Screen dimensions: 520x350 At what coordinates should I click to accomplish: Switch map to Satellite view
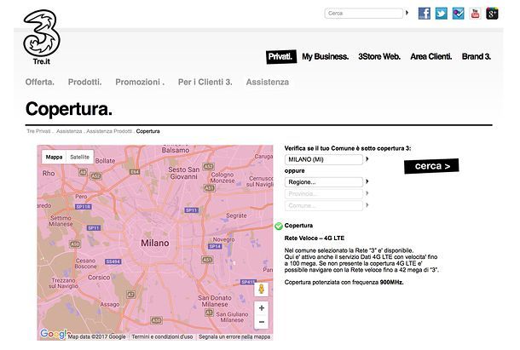coord(79,157)
